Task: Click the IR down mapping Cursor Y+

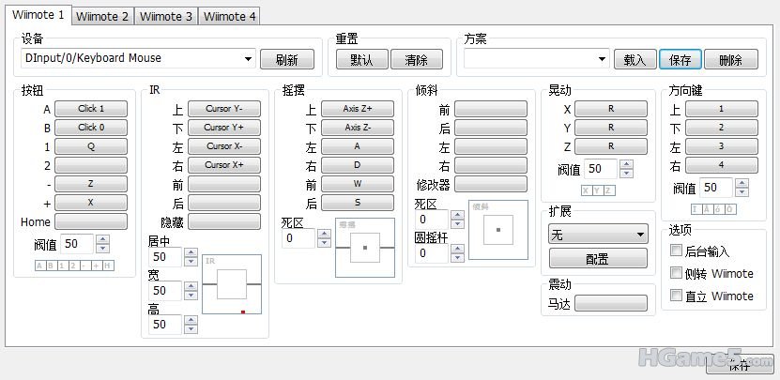Action: (x=223, y=128)
